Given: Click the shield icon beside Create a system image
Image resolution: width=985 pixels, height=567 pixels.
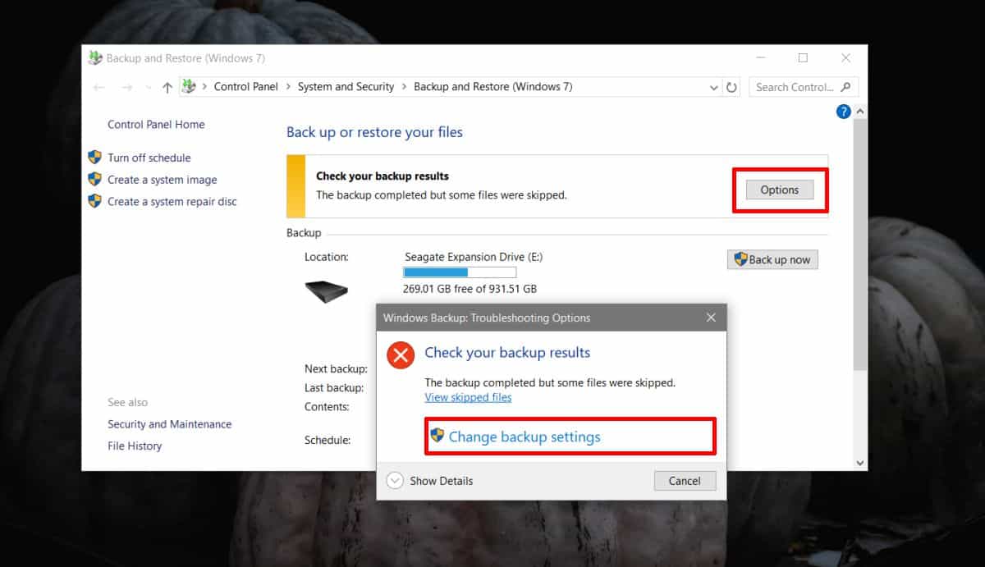Looking at the screenshot, I should (94, 180).
